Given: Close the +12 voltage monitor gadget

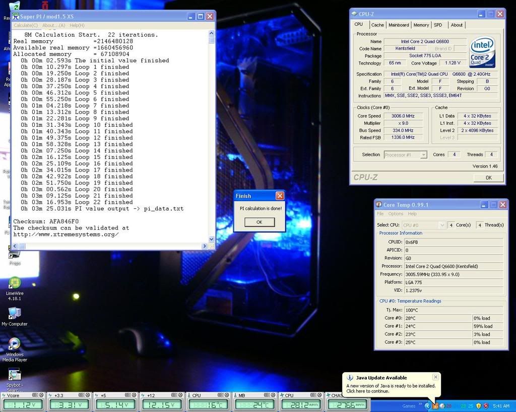Looking at the screenshot, I should (x=180, y=395).
